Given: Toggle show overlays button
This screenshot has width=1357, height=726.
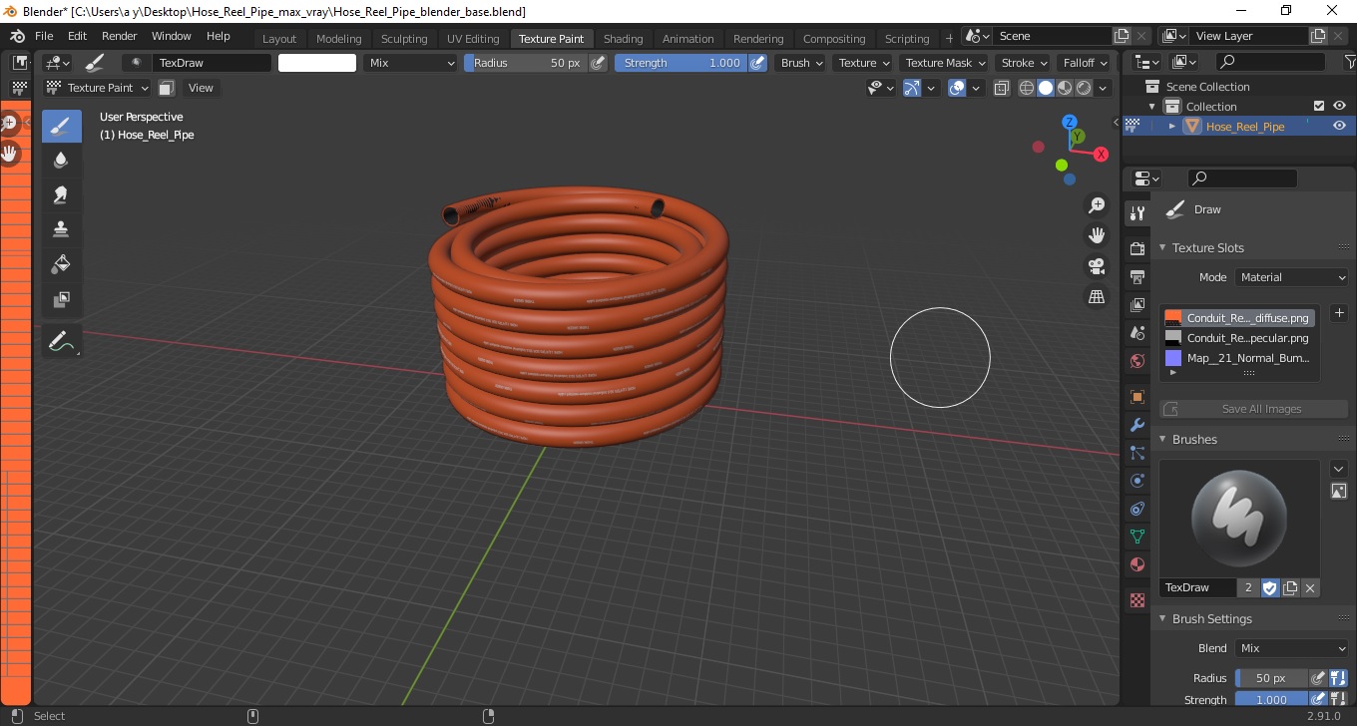Looking at the screenshot, I should point(957,88).
